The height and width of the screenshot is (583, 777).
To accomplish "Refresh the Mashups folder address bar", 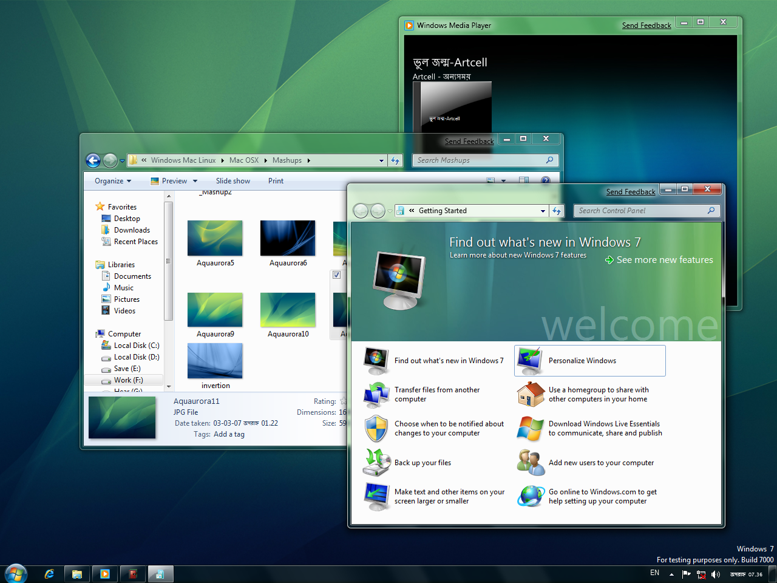I will [395, 160].
